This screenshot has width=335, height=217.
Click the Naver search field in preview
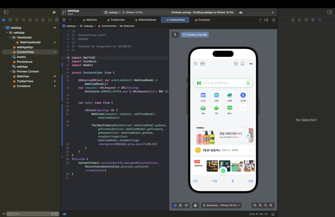click(223, 83)
